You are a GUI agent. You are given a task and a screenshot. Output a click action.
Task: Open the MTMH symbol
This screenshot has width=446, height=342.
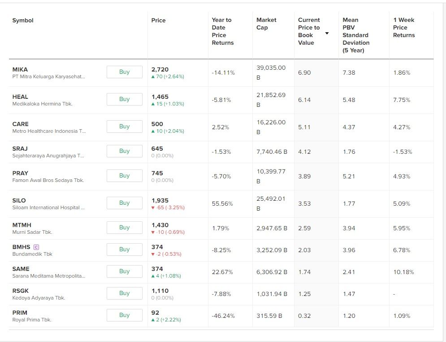(x=22, y=225)
